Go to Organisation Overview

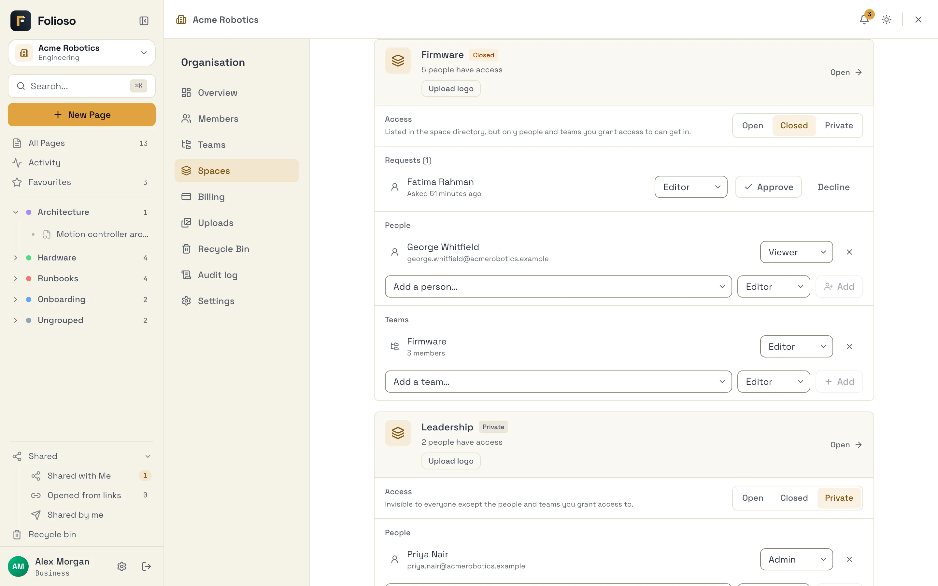coord(236,93)
